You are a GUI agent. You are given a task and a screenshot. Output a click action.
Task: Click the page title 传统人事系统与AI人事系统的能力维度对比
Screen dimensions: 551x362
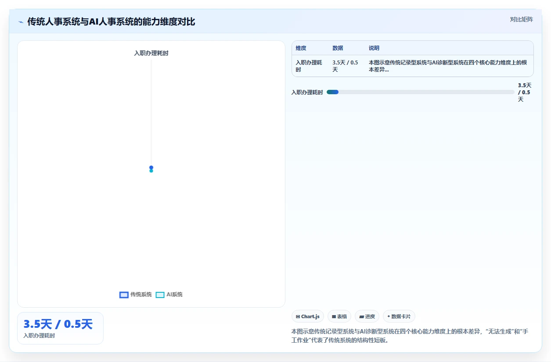click(x=111, y=21)
